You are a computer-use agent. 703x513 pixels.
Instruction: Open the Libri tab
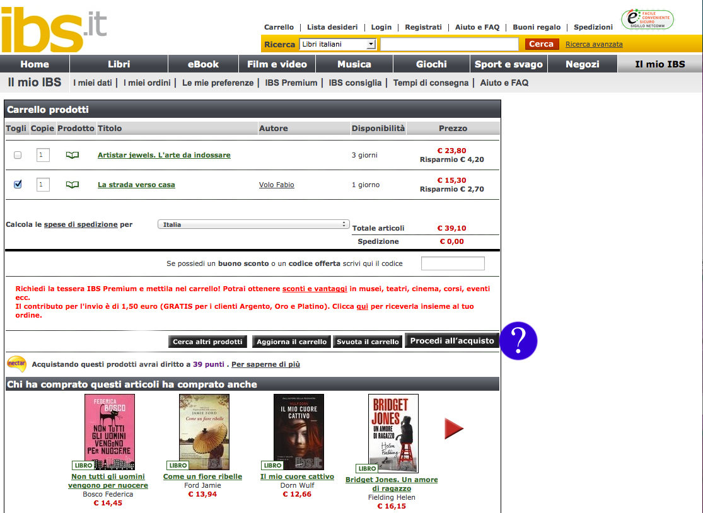coord(119,64)
